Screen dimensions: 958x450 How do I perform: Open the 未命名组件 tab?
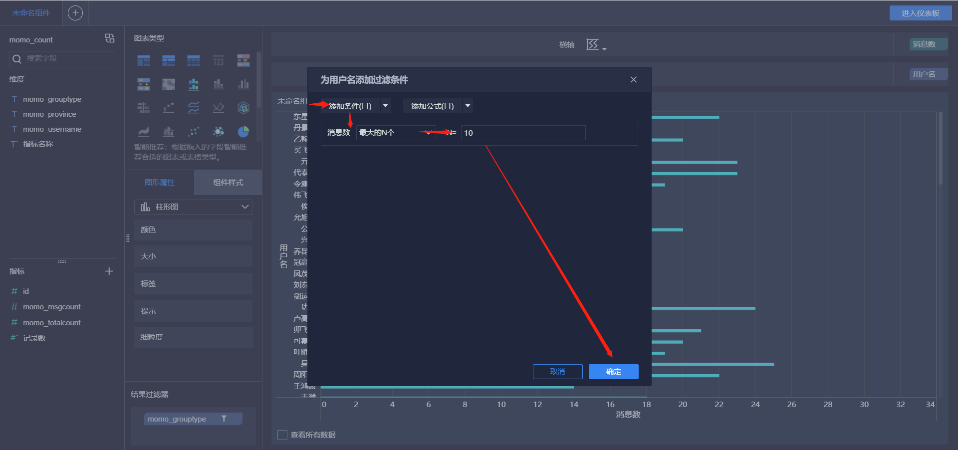tap(31, 13)
